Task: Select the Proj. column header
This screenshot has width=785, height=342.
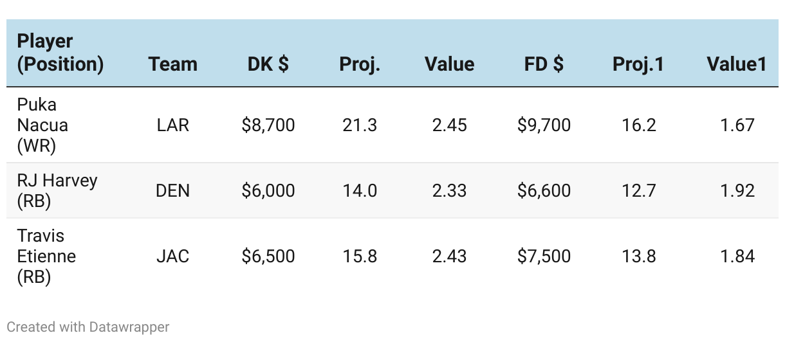Action: pos(360,64)
